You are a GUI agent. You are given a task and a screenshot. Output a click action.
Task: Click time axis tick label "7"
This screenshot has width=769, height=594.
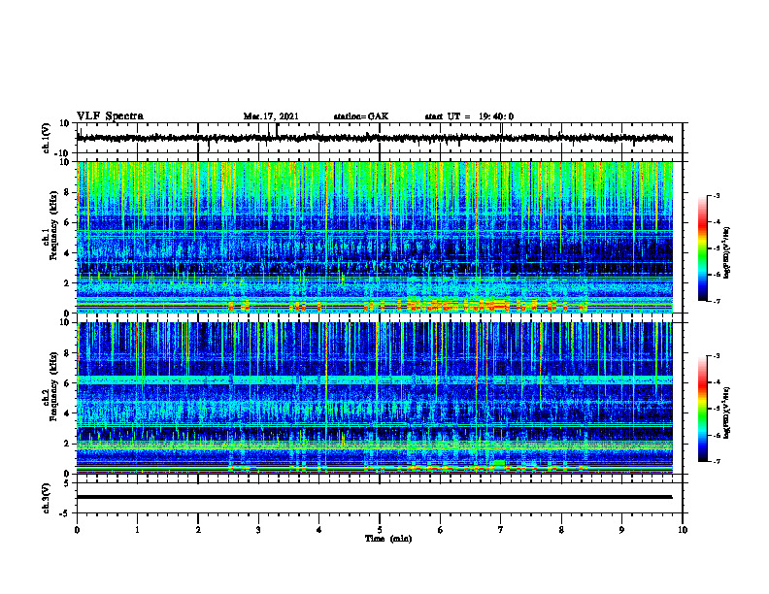point(501,530)
